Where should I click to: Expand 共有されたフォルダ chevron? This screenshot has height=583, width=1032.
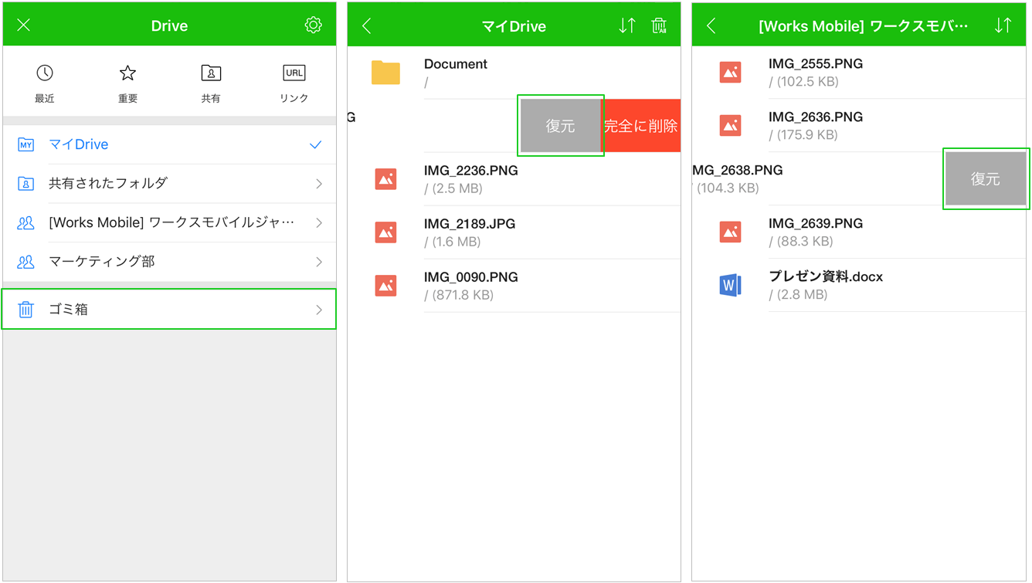click(319, 184)
